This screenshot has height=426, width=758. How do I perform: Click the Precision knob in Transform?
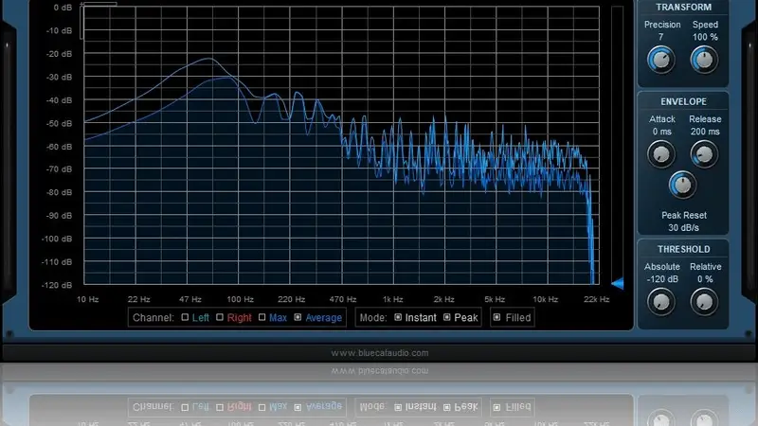(x=661, y=61)
